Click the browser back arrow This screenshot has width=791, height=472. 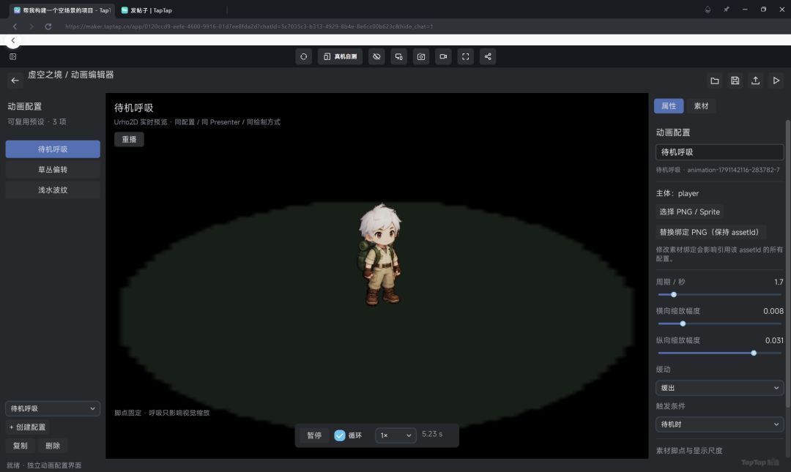(x=15, y=26)
